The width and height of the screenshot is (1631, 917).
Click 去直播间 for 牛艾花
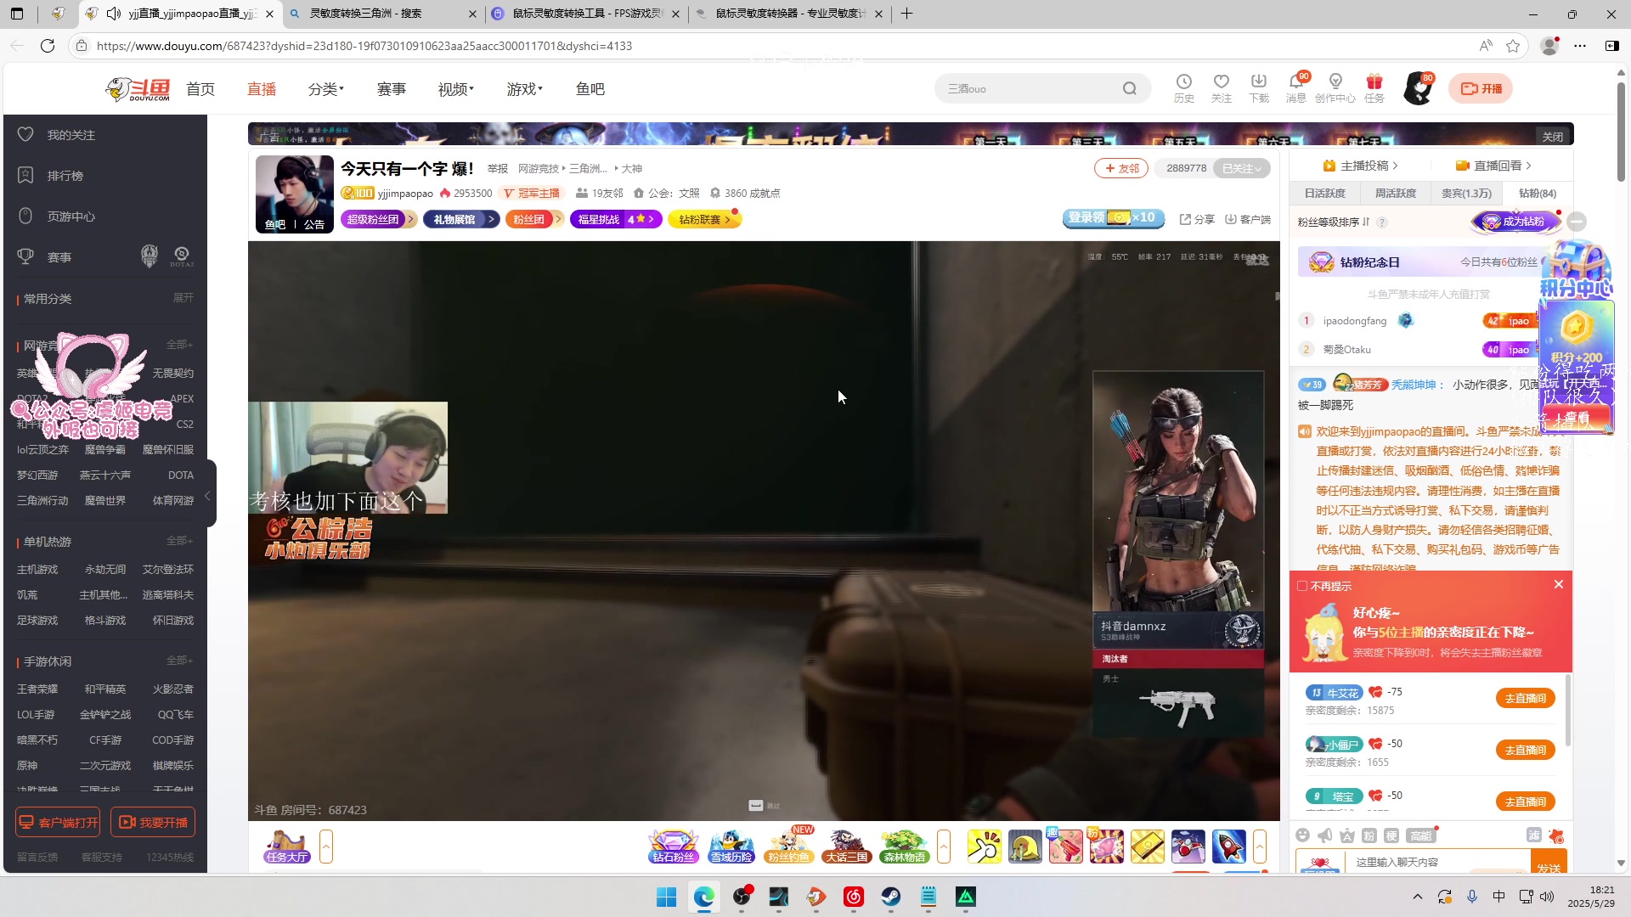point(1526,698)
